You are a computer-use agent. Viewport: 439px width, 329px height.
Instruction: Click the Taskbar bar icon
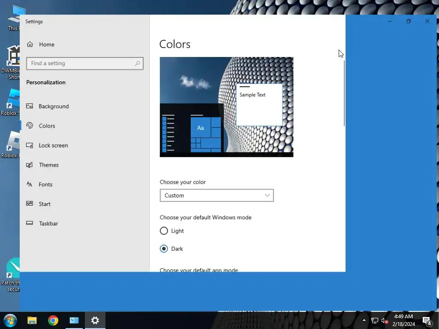pyautogui.click(x=30, y=223)
